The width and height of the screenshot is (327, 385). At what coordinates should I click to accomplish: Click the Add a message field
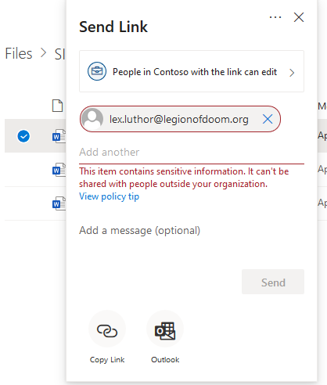coord(192,231)
